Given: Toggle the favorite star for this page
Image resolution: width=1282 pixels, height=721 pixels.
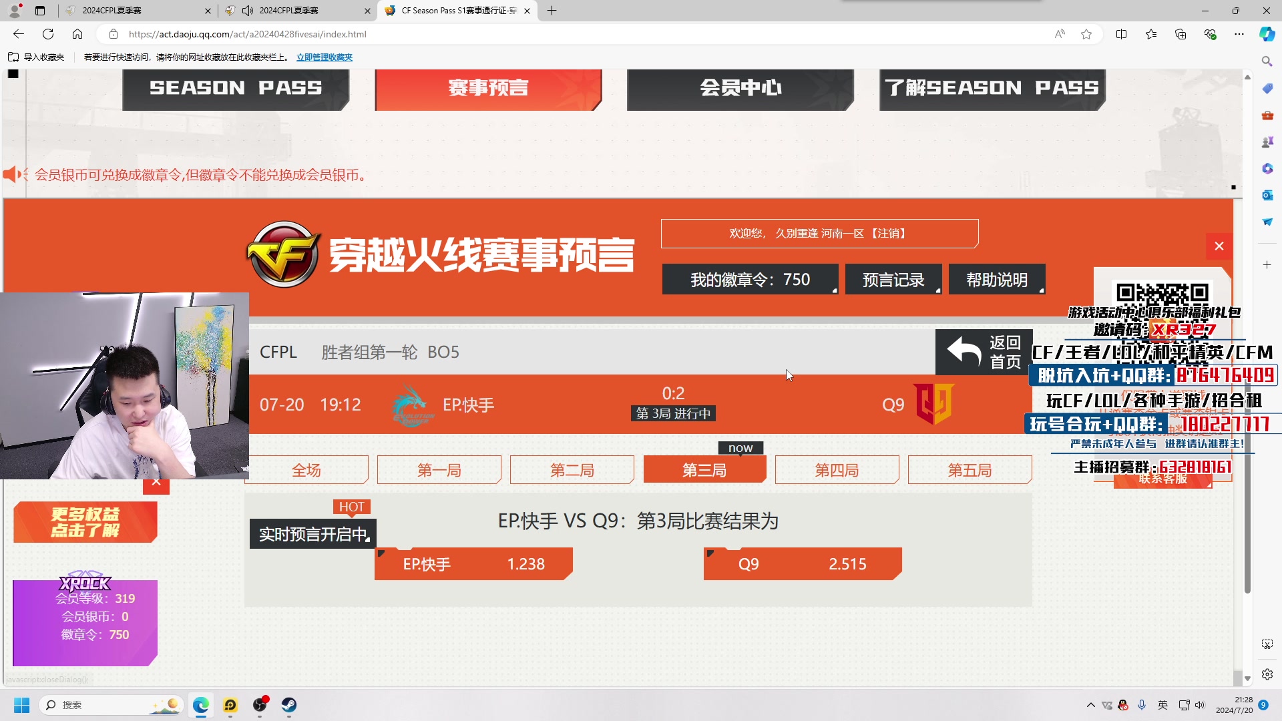Looking at the screenshot, I should (1086, 34).
